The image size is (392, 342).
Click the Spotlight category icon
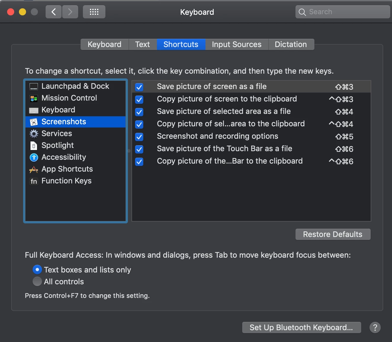point(34,146)
